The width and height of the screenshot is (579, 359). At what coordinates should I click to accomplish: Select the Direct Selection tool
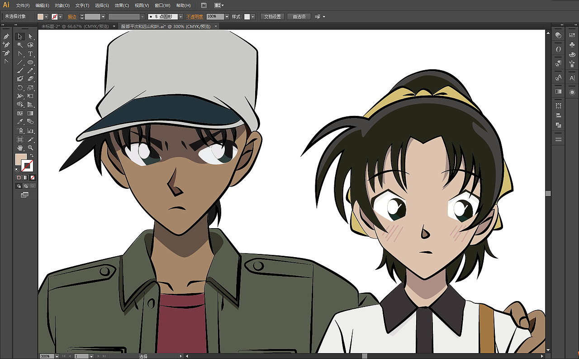30,37
